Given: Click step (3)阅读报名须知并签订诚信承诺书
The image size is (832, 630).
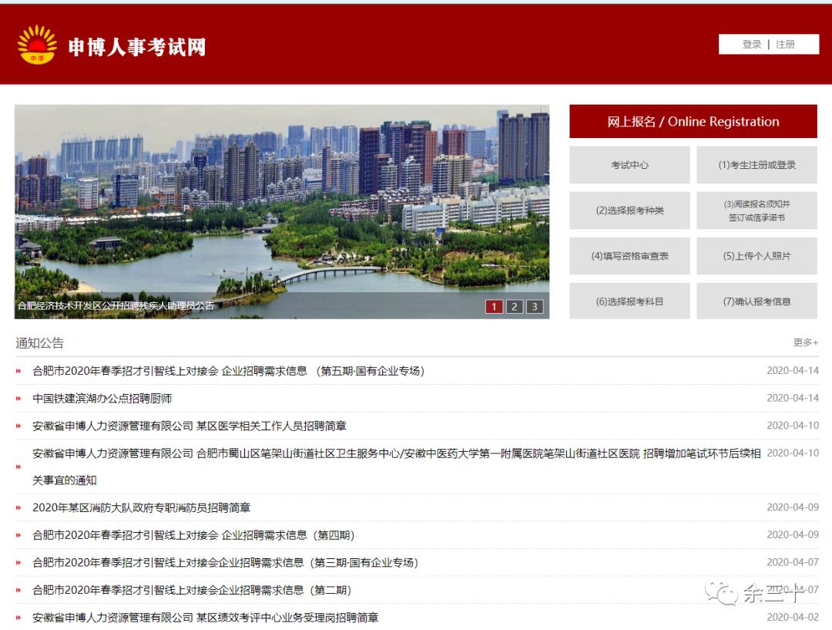Looking at the screenshot, I should coord(757,211).
